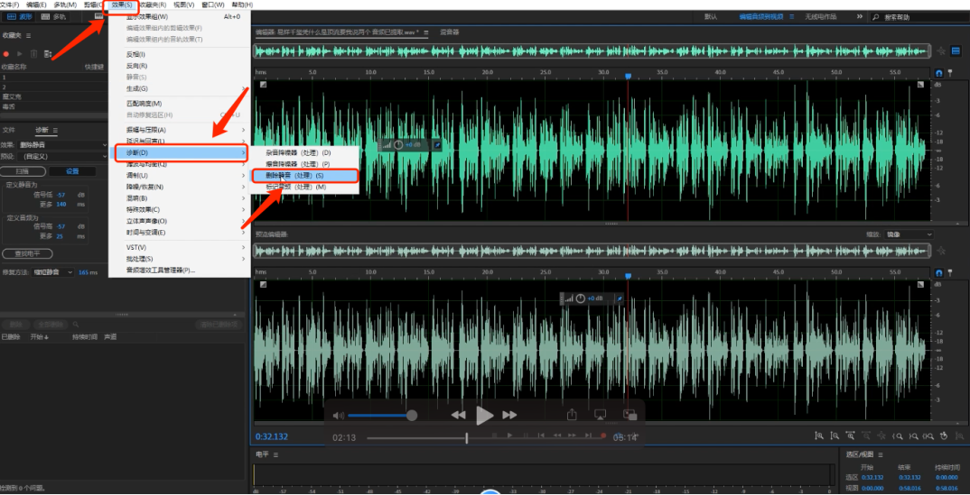Toggle the lower preview editor magnet icon
The width and height of the screenshot is (970, 495).
[939, 272]
